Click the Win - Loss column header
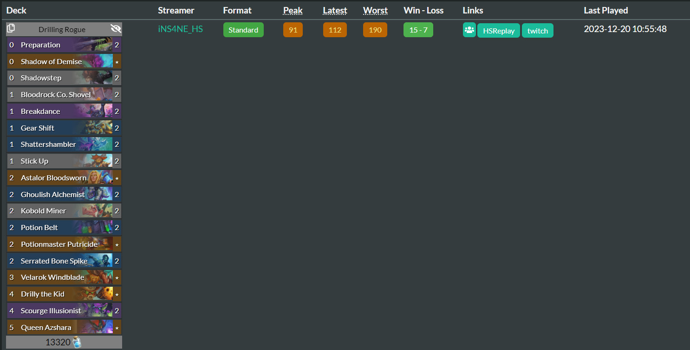 click(x=423, y=10)
